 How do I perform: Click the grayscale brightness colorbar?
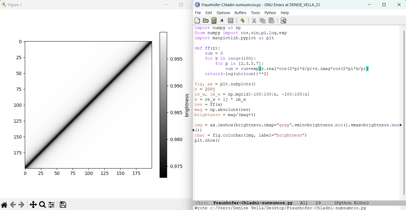(163, 105)
